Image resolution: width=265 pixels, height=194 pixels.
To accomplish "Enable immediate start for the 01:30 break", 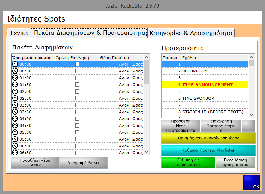I will [77, 85].
